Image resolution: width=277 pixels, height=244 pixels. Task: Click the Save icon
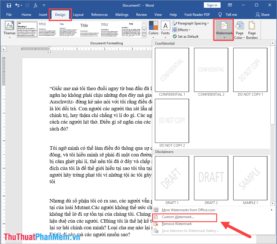[9, 5]
